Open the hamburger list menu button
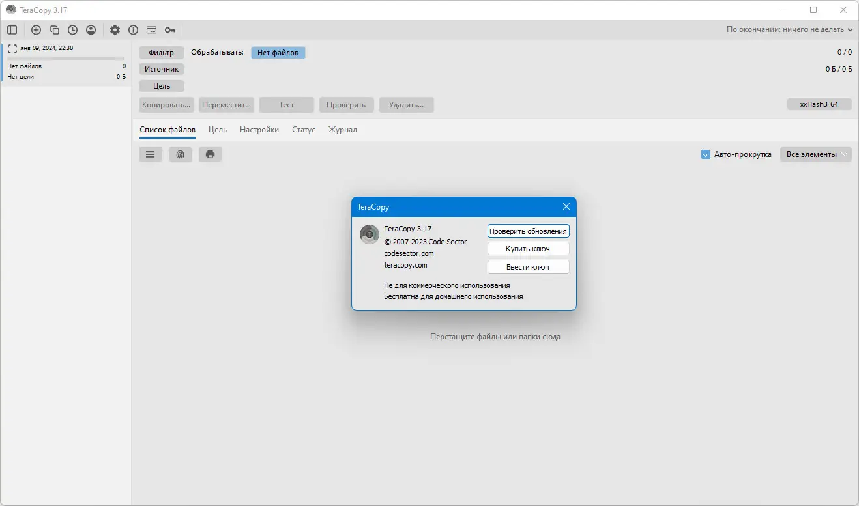The image size is (859, 506). [151, 154]
